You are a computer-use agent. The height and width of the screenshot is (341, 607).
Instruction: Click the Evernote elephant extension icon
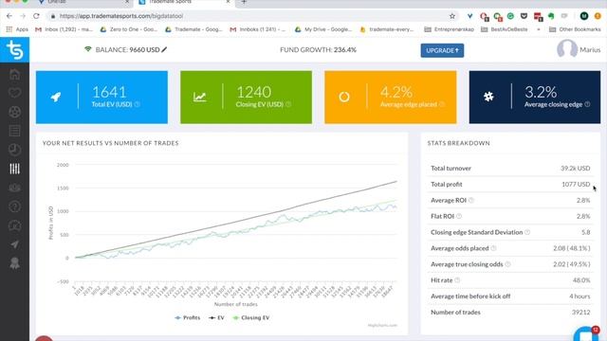tap(551, 16)
